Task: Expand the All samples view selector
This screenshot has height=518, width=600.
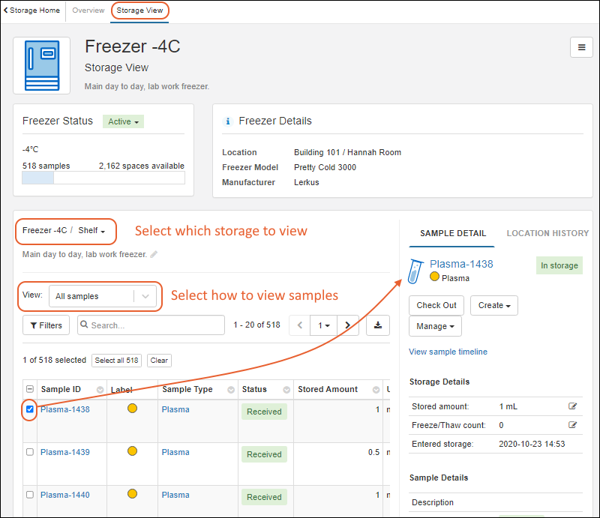Action: (103, 296)
